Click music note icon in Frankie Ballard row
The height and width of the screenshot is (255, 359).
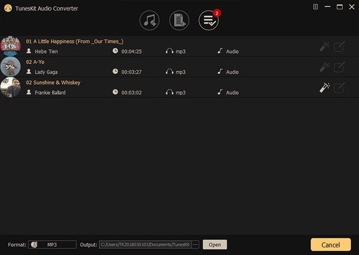(220, 92)
